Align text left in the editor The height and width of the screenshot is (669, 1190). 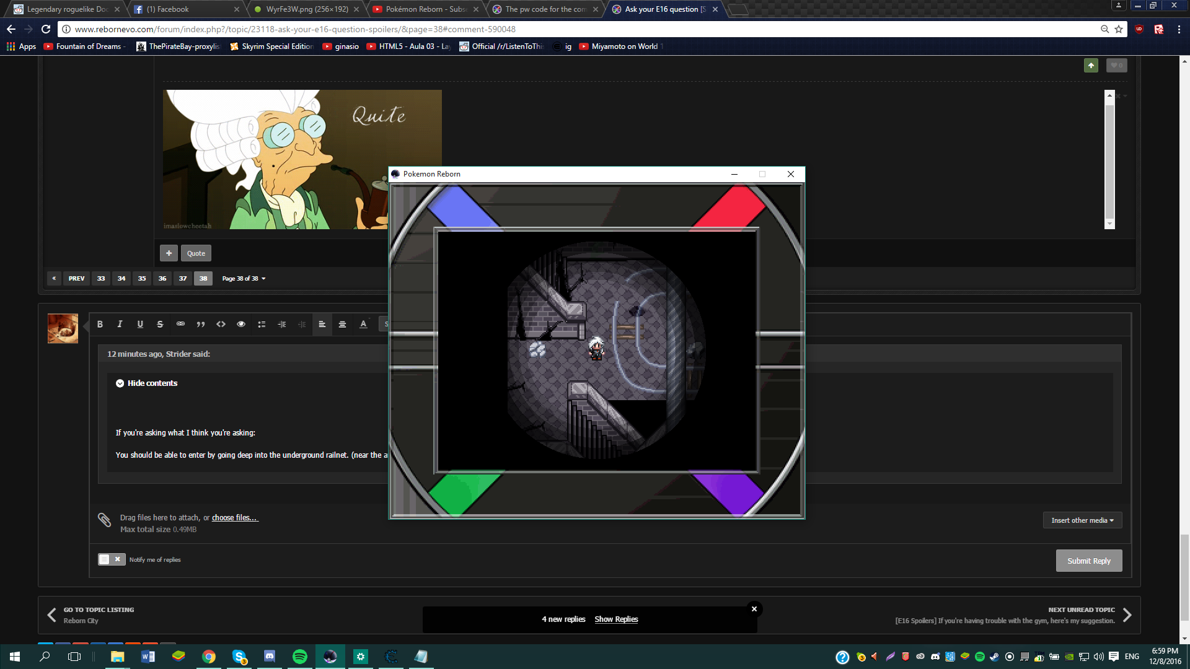[x=322, y=324]
